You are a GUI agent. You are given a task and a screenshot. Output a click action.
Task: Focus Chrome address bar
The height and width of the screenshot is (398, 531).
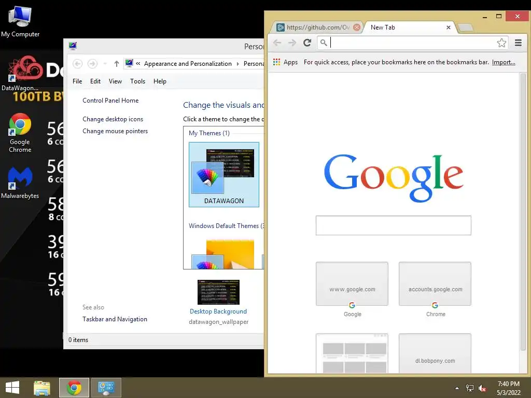[x=412, y=42]
